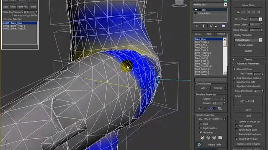Click Paste Green to Blue Verts icon
Screen dimensions: 268x150
tap(253, 12)
